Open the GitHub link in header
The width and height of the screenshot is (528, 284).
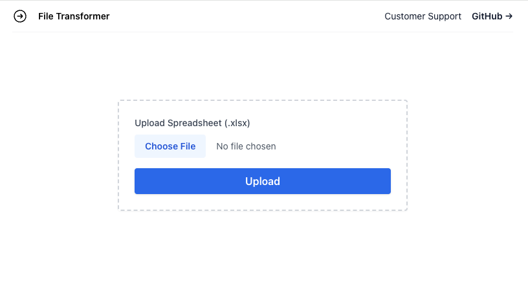click(x=492, y=16)
